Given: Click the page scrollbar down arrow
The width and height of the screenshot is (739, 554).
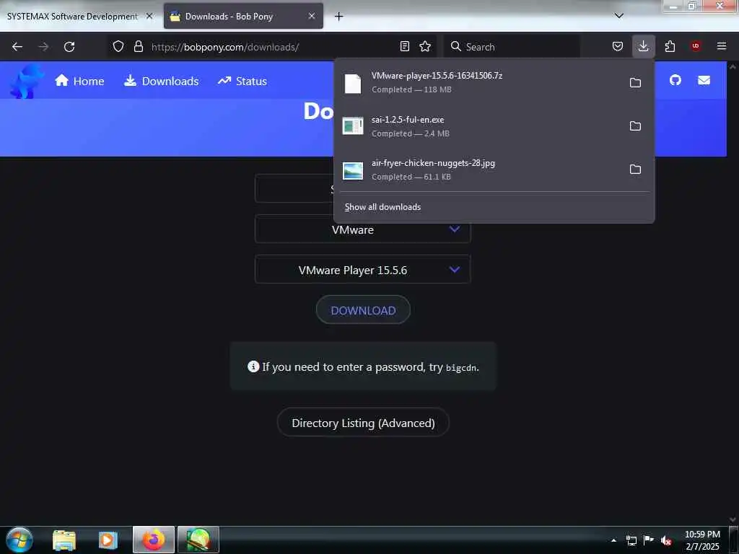Looking at the screenshot, I should click(733, 519).
